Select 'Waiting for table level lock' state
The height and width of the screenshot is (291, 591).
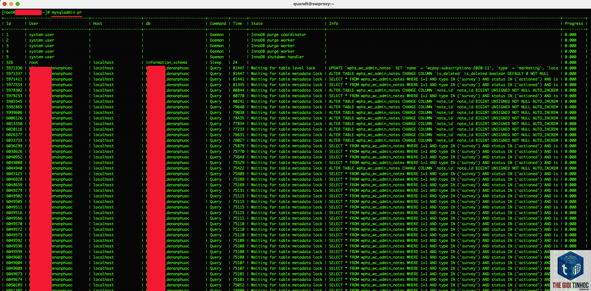283,68
